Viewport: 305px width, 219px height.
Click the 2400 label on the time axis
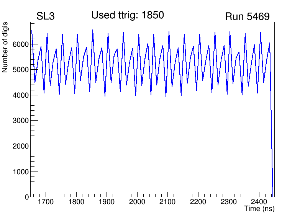tap(259, 202)
